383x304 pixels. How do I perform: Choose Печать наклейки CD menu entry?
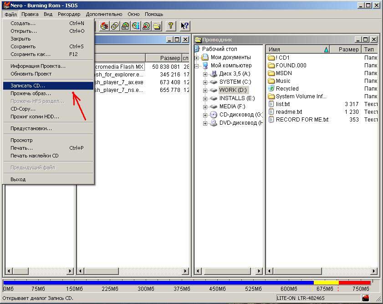pyautogui.click(x=48, y=156)
